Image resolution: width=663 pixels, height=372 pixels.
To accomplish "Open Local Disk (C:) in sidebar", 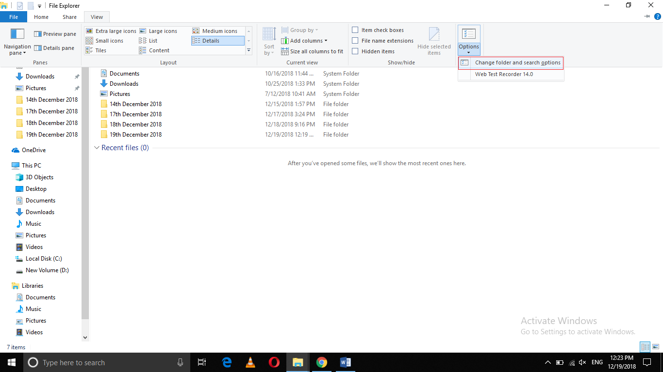I will point(44,259).
